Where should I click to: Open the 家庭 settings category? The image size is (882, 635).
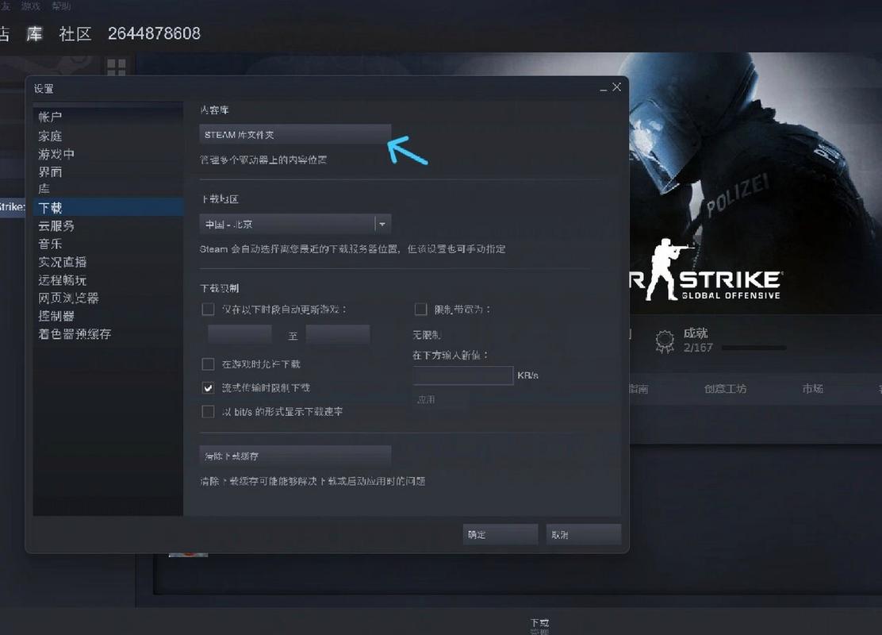(x=50, y=136)
